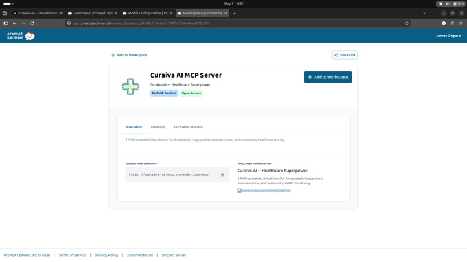Close the Launchpad tab

click(116, 13)
